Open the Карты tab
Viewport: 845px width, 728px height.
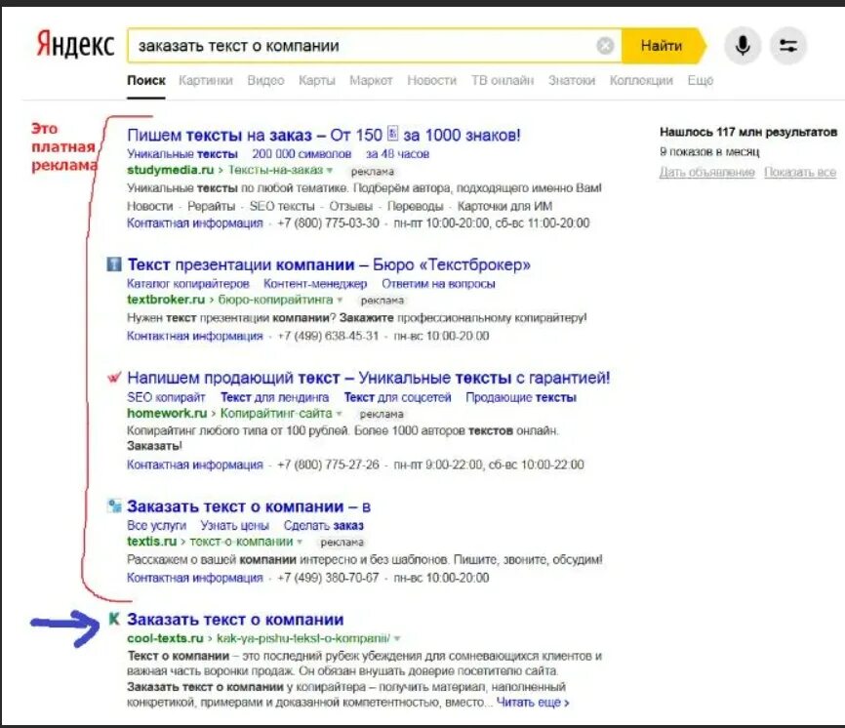coord(317,80)
